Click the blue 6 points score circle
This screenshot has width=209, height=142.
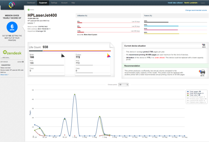pyautogui.click(x=12, y=27)
